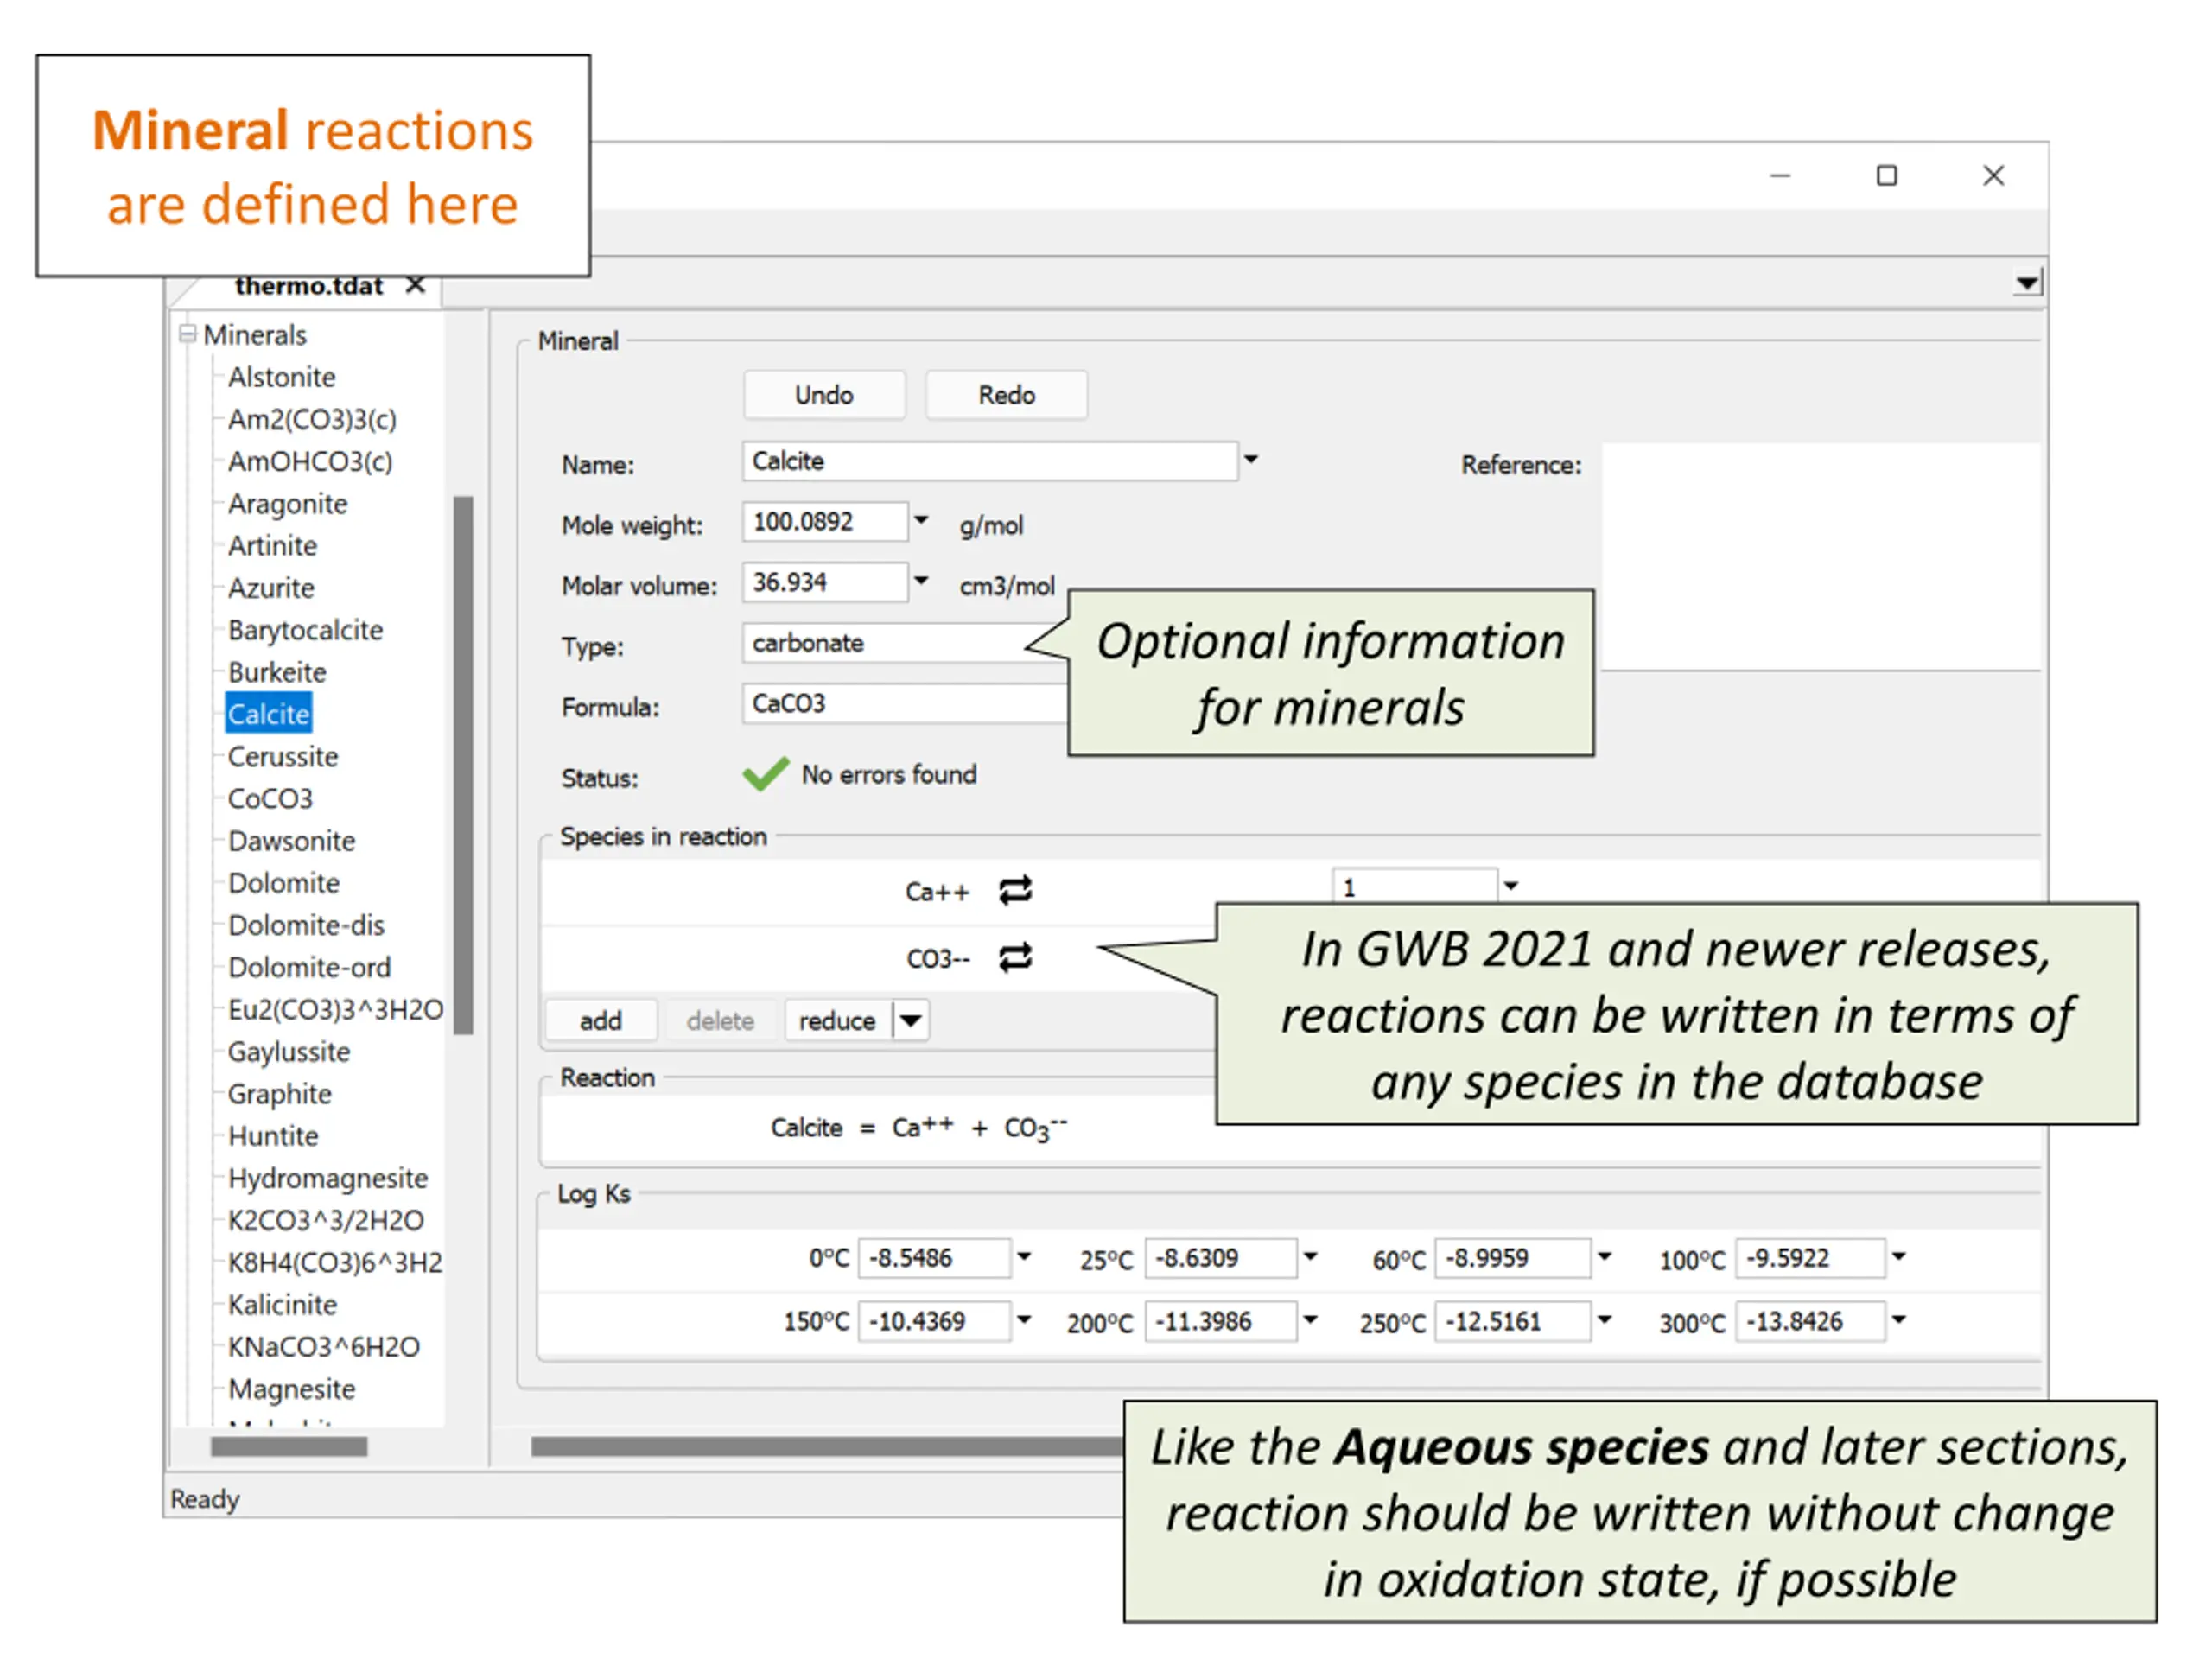
Task: Open the tab list arrow at right
Action: pos(2027,283)
